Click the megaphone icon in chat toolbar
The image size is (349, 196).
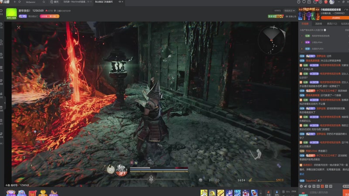click(x=306, y=186)
